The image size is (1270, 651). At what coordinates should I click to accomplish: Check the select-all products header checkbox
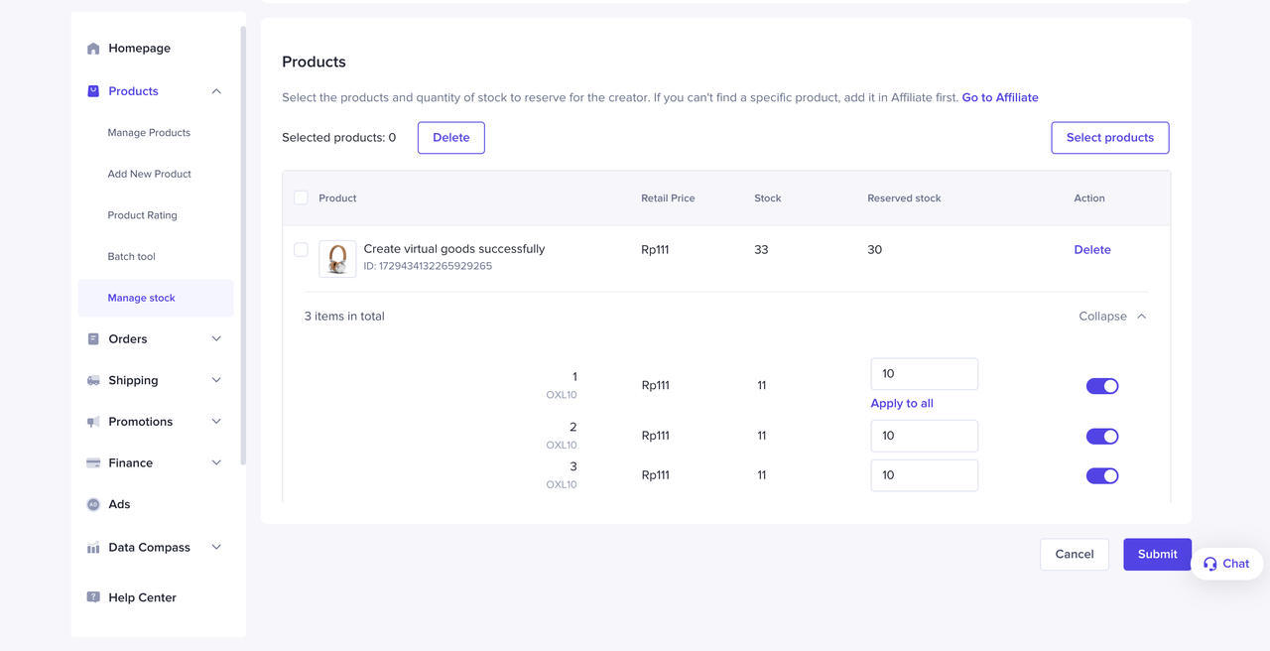click(x=301, y=197)
